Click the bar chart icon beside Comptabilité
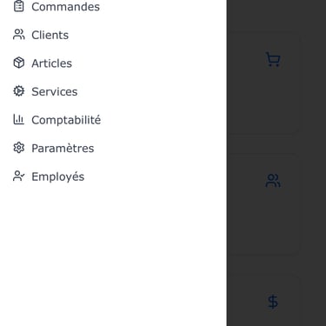Image resolution: width=326 pixels, height=326 pixels. (19, 119)
